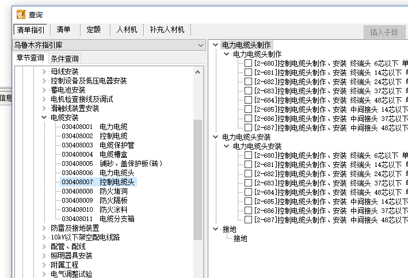The width and height of the screenshot is (408, 278).
Task: Check [2-682] under 电力电缆头制作
Action: click(249, 82)
